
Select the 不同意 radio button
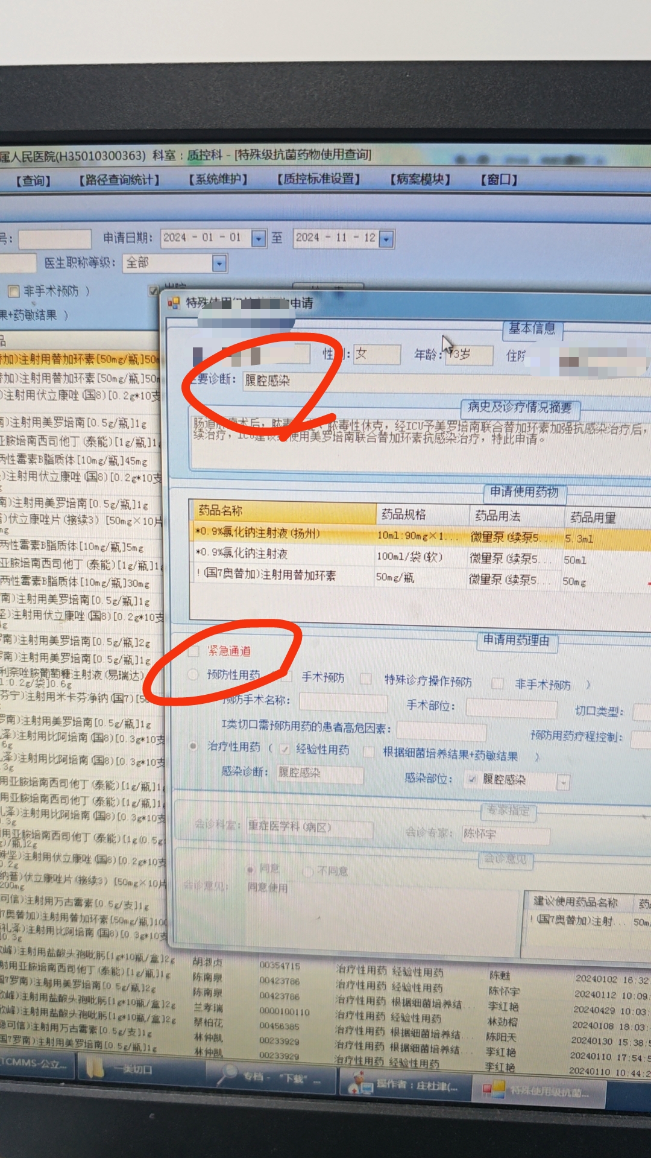(x=307, y=871)
